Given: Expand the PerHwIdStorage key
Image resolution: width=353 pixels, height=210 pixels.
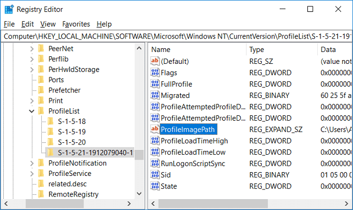Looking at the screenshot, I should (x=31, y=70).
